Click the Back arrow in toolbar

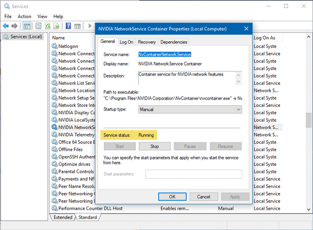click(x=7, y=26)
